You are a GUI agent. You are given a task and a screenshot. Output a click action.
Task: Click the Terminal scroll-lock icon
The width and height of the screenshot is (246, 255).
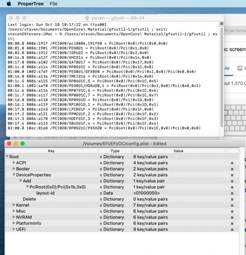point(222,24)
